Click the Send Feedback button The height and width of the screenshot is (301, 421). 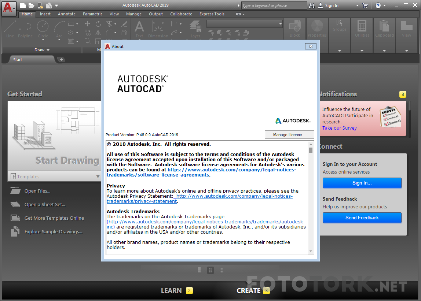(x=362, y=218)
